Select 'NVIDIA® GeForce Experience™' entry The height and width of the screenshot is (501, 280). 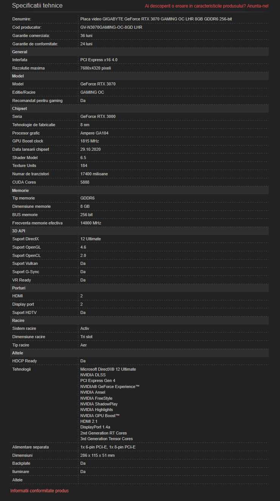(x=110, y=387)
